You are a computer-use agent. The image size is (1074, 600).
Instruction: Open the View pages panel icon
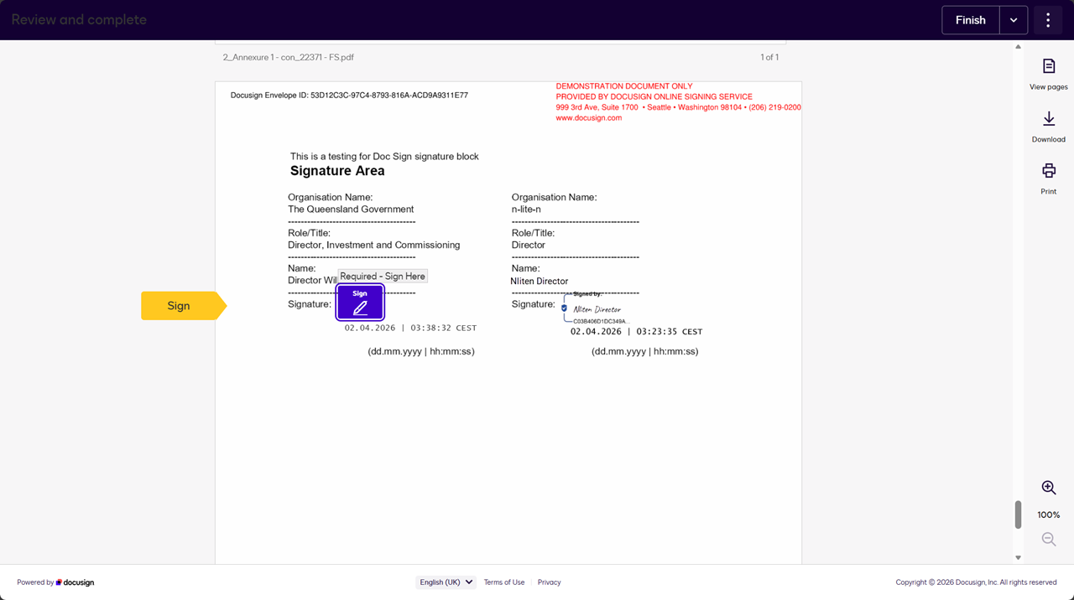point(1048,67)
